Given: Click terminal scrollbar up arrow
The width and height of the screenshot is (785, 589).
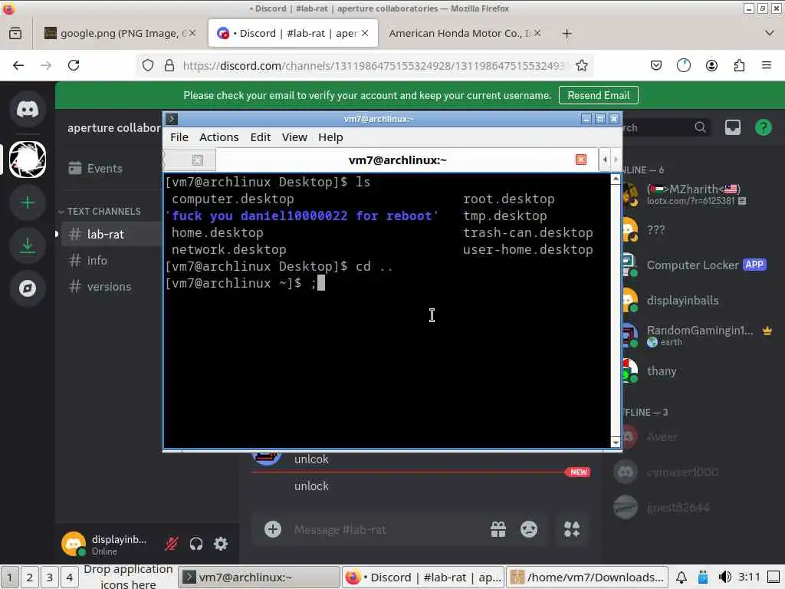Looking at the screenshot, I should 616,179.
